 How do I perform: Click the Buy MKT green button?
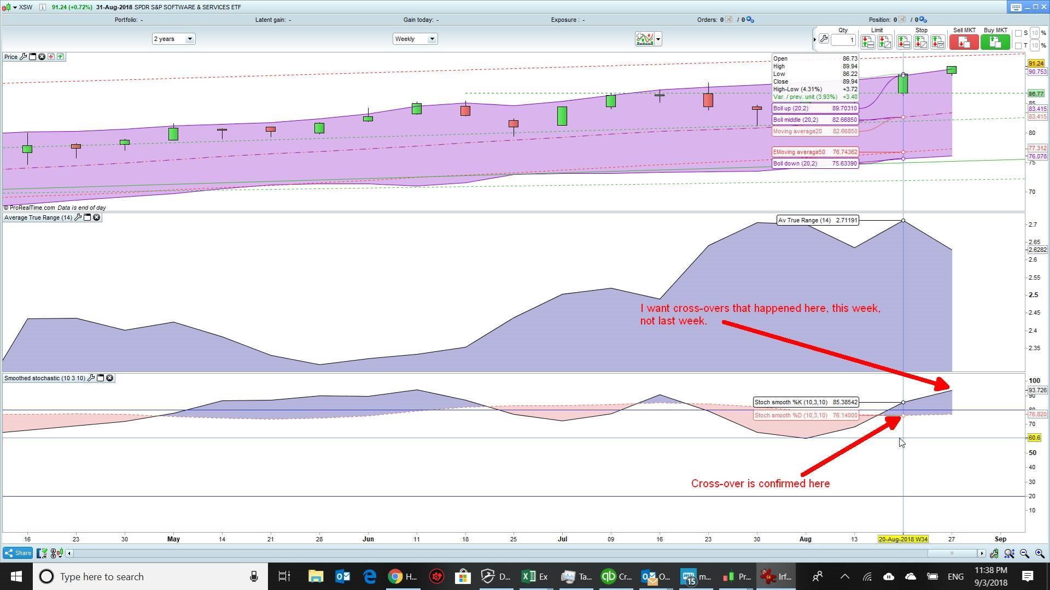(x=995, y=42)
